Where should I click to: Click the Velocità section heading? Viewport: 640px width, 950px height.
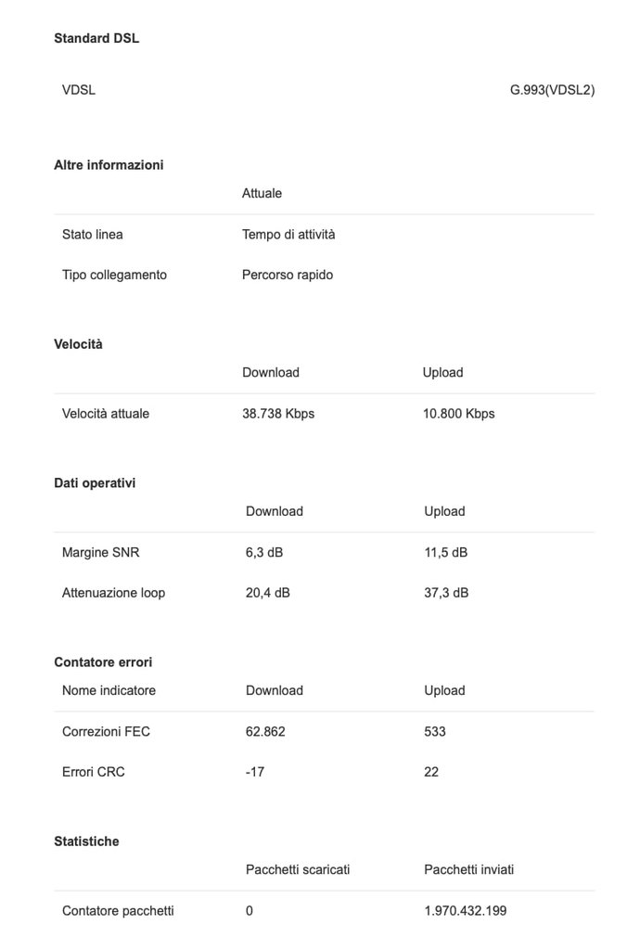coord(78,344)
